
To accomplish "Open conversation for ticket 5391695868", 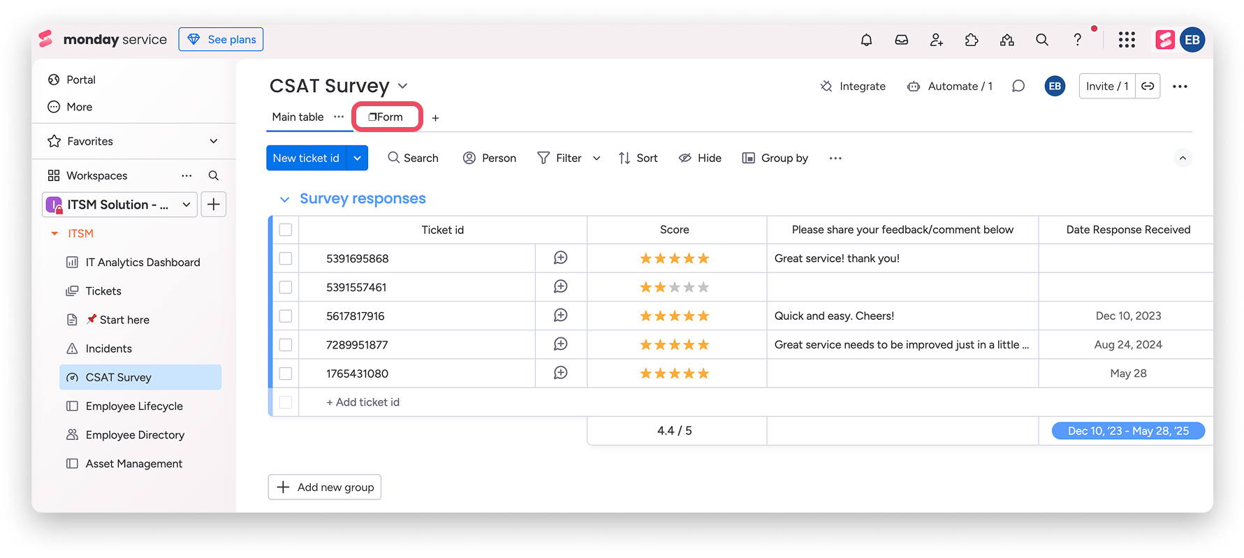I will [x=560, y=258].
